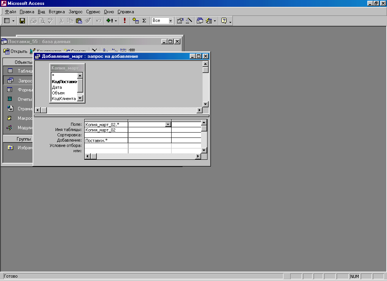
Task: Open the Сервис menu
Action: coord(93,12)
